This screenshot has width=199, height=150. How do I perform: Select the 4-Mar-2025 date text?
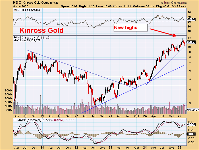[21, 6]
